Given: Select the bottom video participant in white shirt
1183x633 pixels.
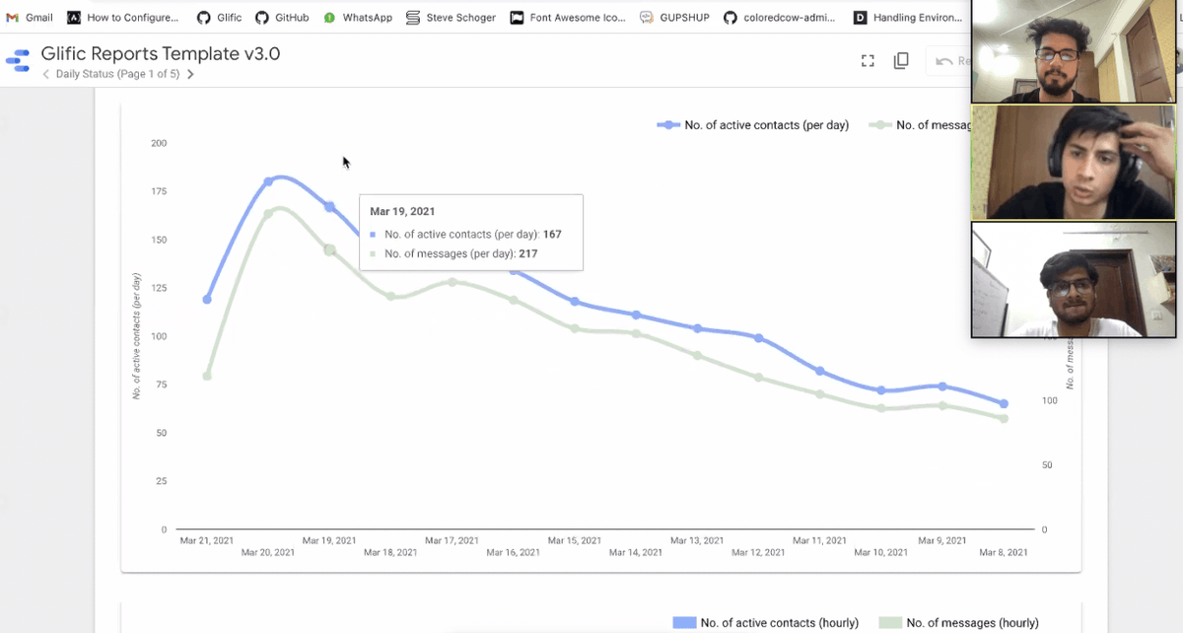Looking at the screenshot, I should tap(1074, 280).
